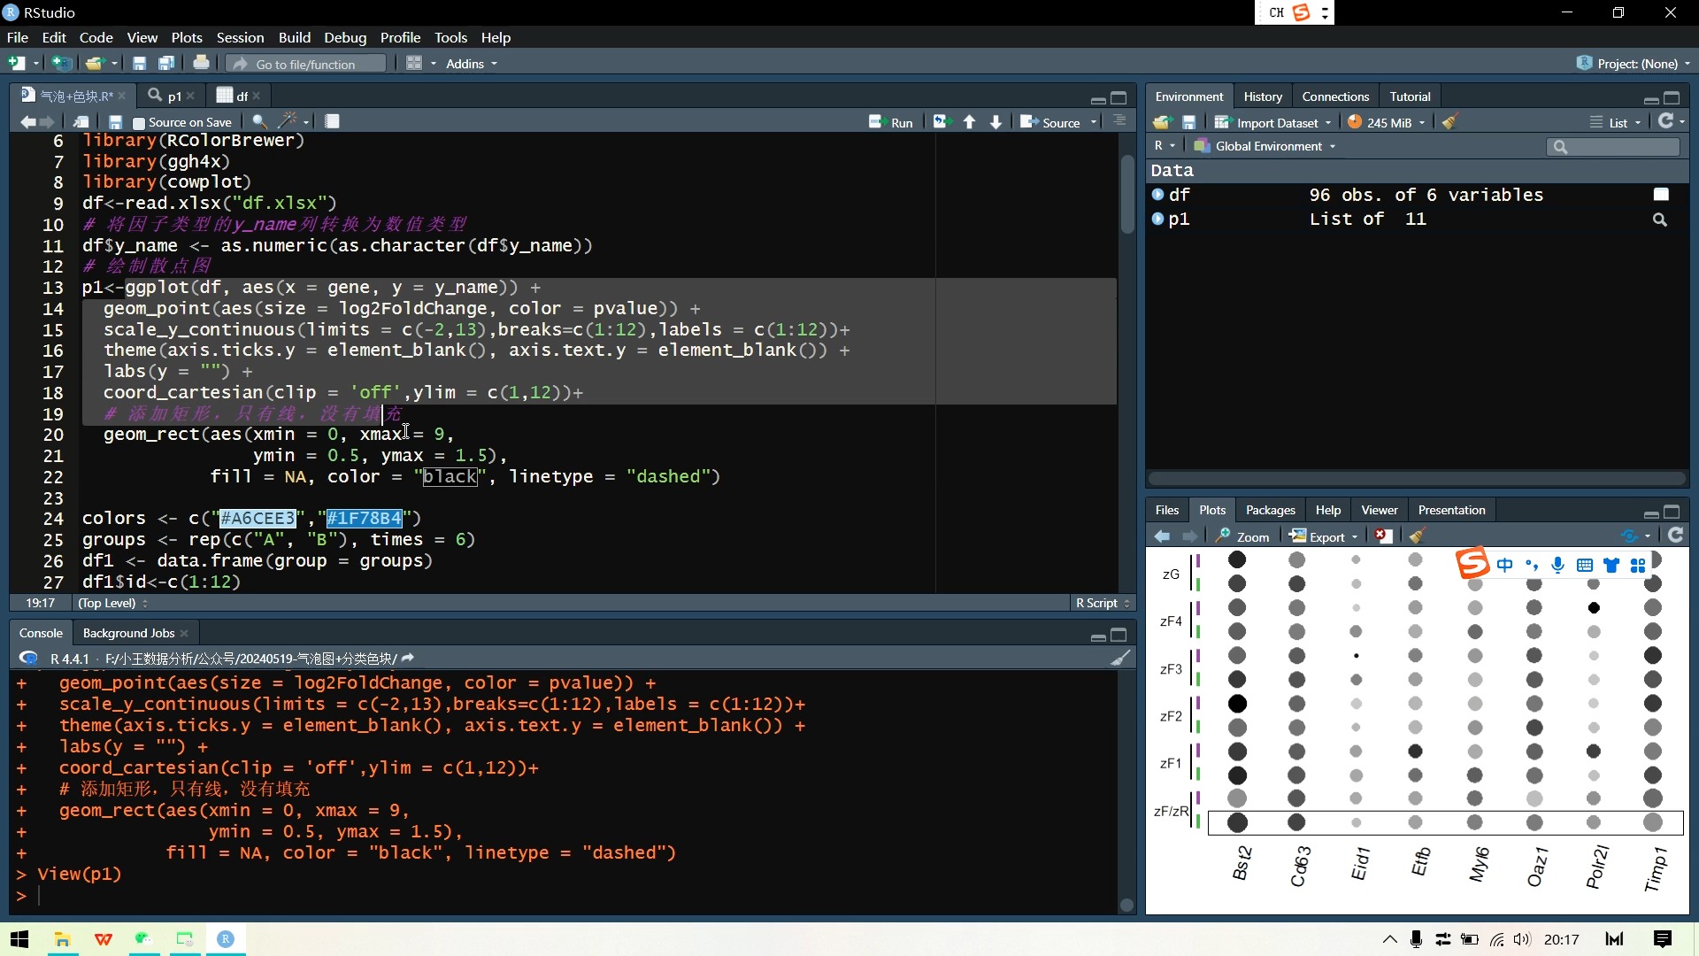Image resolution: width=1699 pixels, height=956 pixels.
Task: Clear console with broom icon
Action: click(x=1120, y=658)
